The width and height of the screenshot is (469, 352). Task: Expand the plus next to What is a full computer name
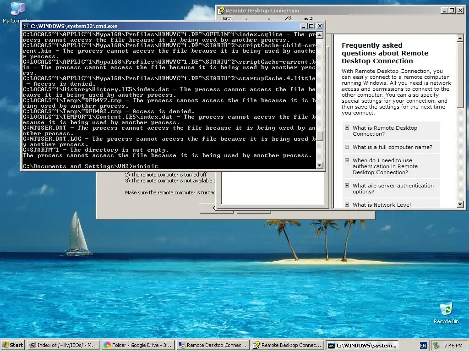[x=347, y=147]
